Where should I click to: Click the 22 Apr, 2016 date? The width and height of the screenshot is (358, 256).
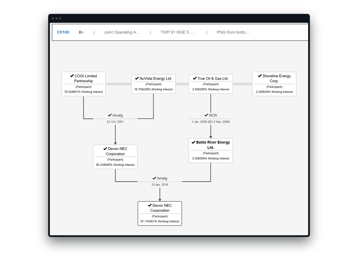(160, 185)
